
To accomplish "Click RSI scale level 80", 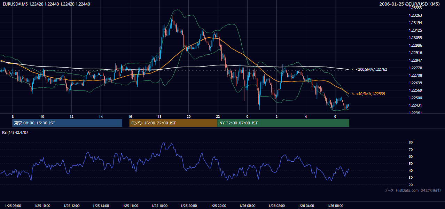I will 411,142.
